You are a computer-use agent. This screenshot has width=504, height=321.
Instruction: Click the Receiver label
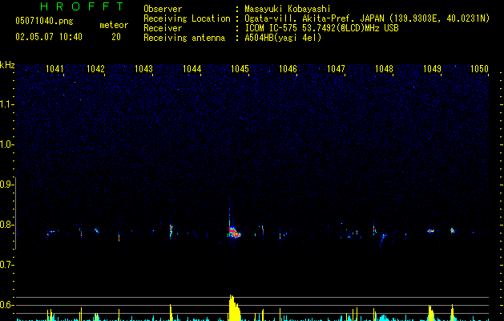pyautogui.click(x=163, y=28)
